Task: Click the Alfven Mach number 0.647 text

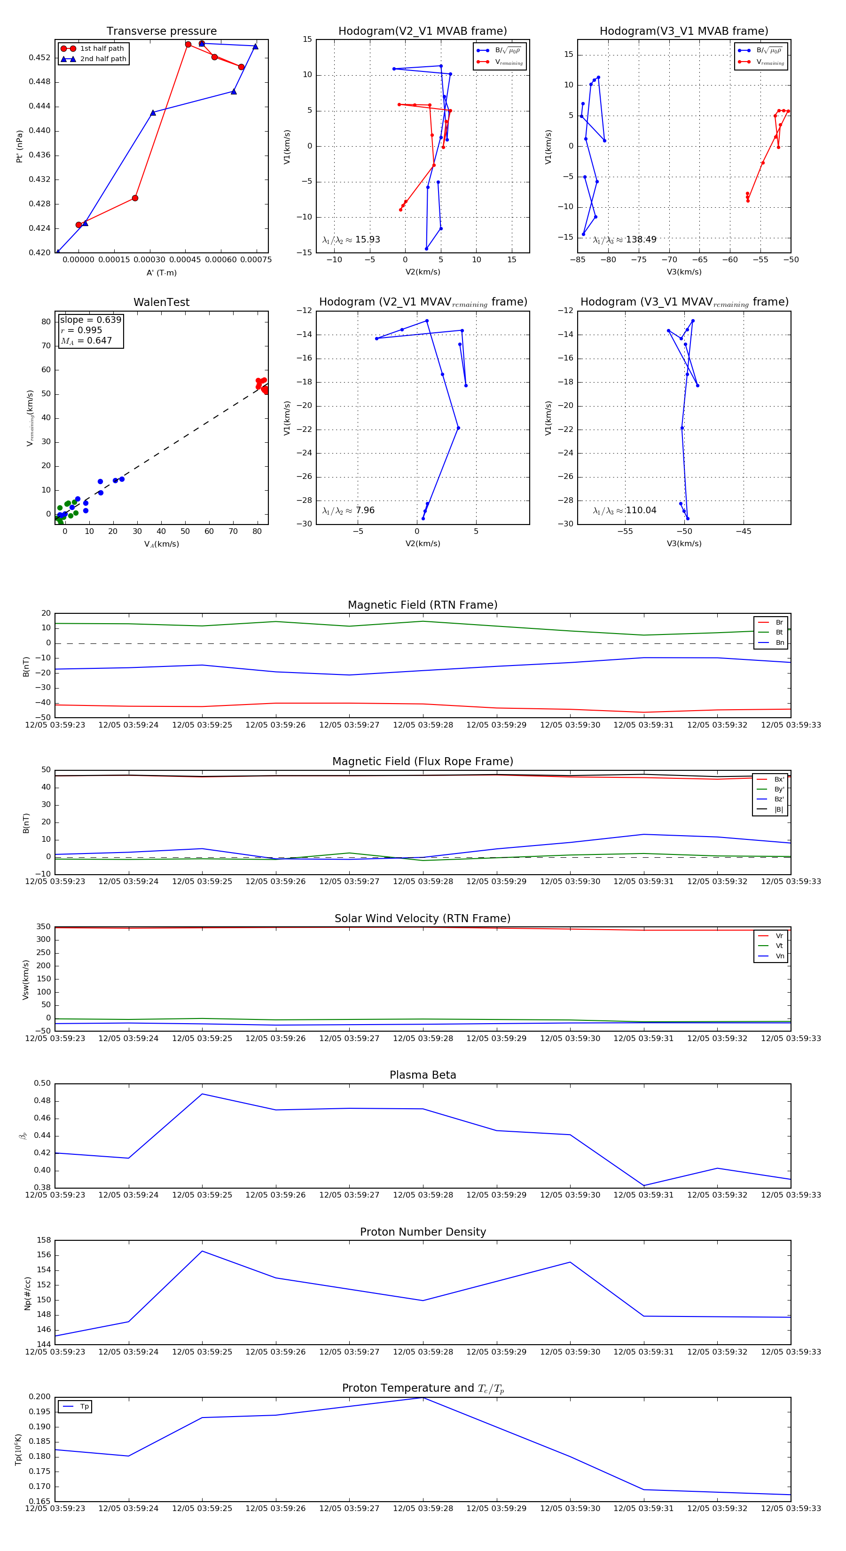Action: point(86,341)
